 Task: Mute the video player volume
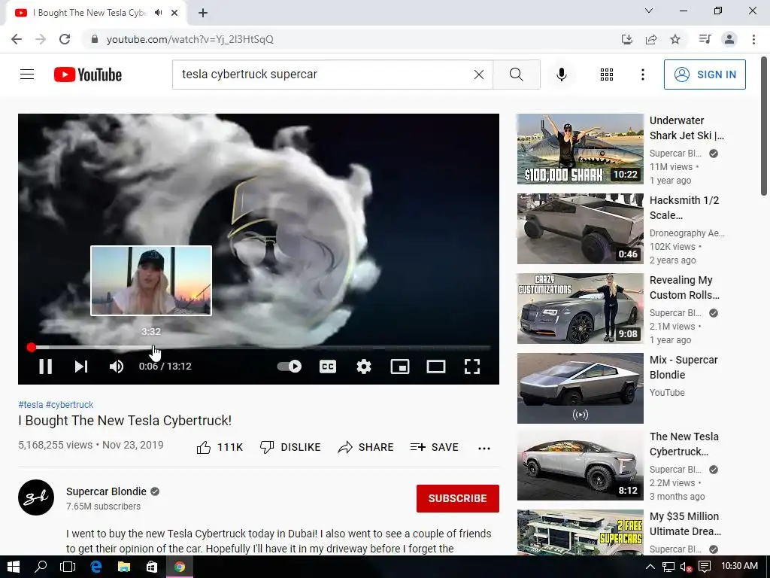tap(117, 367)
